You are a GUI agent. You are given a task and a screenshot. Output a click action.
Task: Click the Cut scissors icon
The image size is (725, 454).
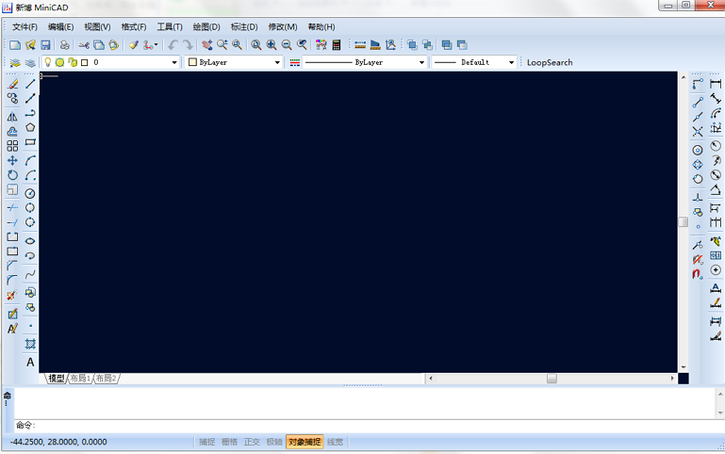pos(84,45)
